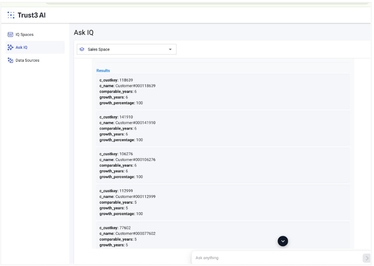Click the IQ Spaces sidebar icon
This screenshot has width=374, height=266.
coord(10,35)
